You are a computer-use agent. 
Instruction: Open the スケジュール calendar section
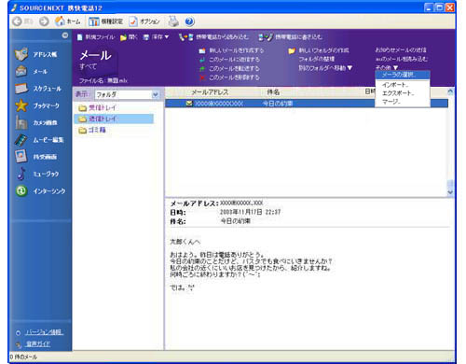(38, 89)
